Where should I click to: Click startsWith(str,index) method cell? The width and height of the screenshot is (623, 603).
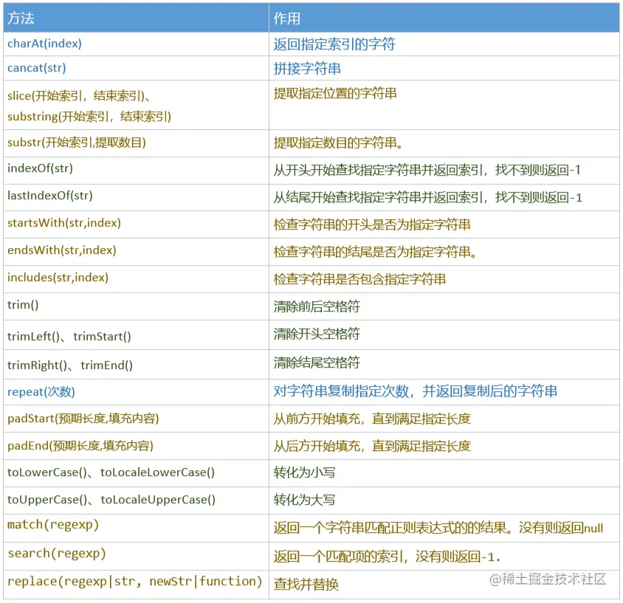pos(136,224)
